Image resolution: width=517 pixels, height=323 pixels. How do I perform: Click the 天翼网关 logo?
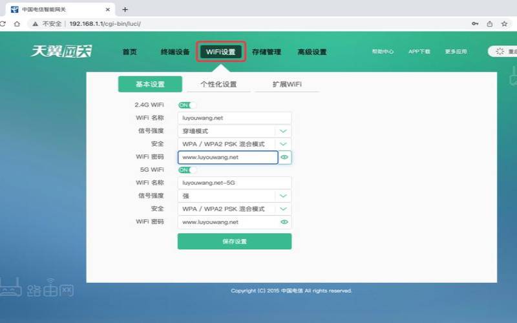61,51
